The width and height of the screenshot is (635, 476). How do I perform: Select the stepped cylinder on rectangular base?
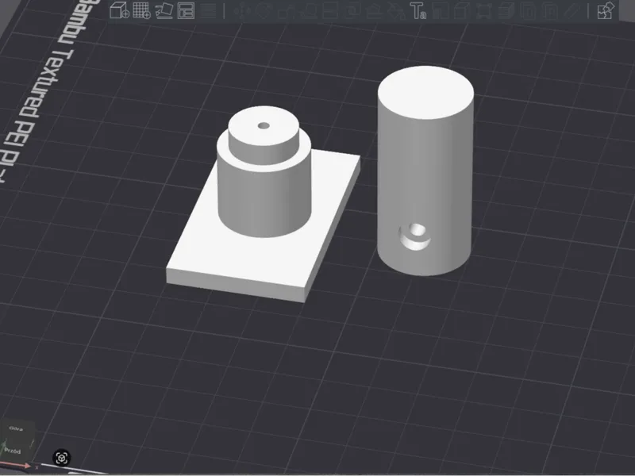click(264, 205)
